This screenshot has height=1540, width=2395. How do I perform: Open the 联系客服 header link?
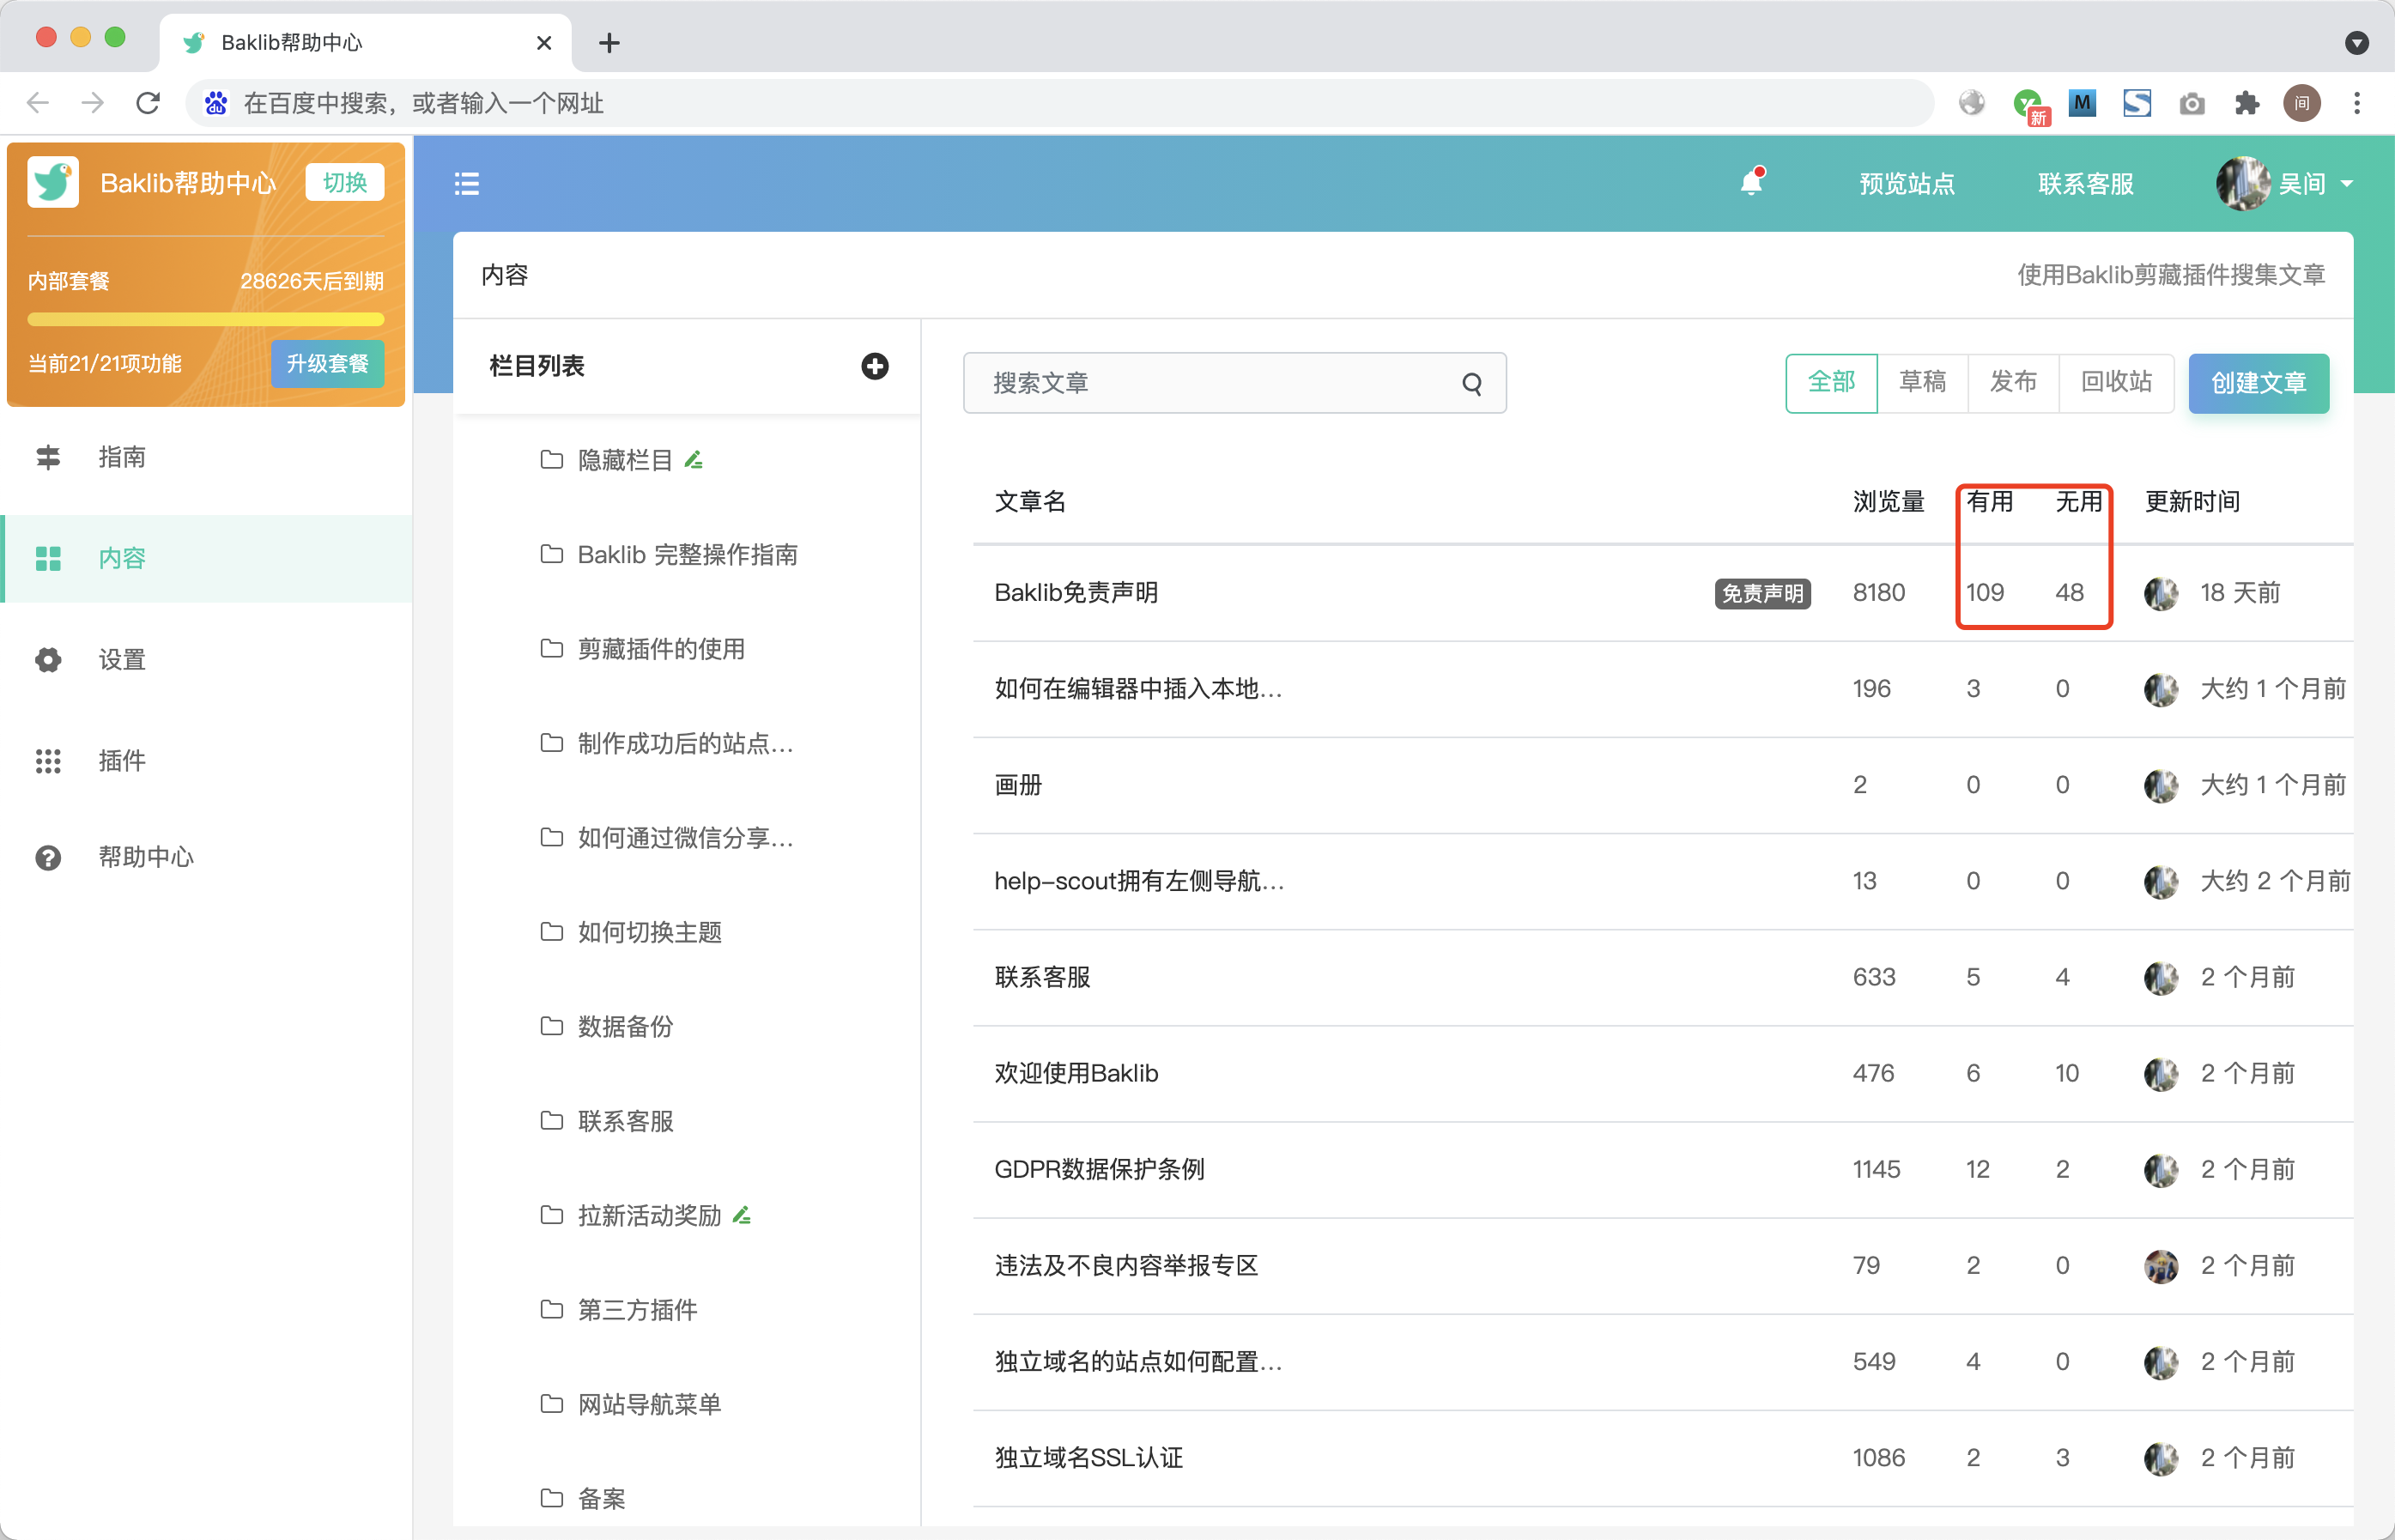(x=2086, y=184)
